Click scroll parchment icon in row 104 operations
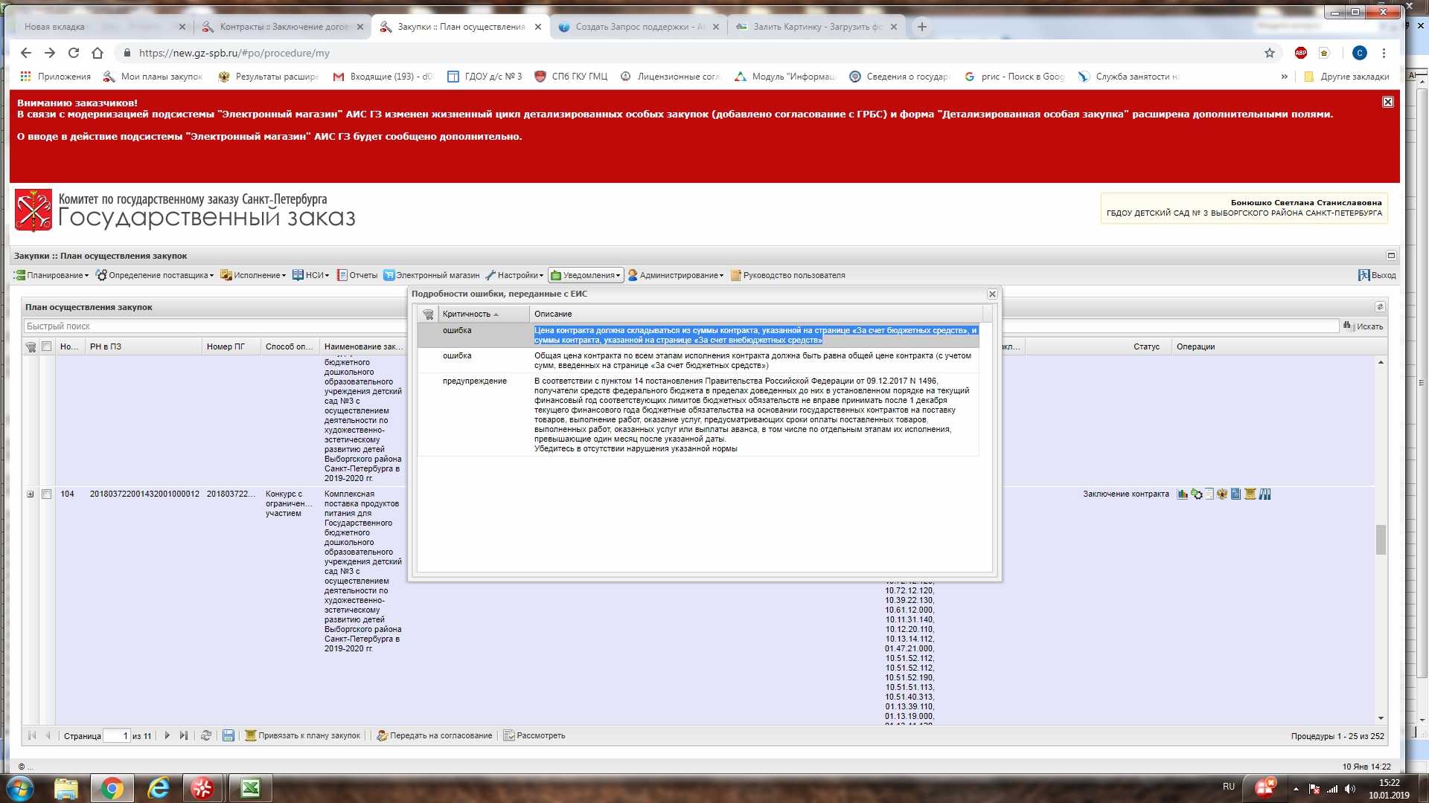The width and height of the screenshot is (1429, 803). (1250, 494)
